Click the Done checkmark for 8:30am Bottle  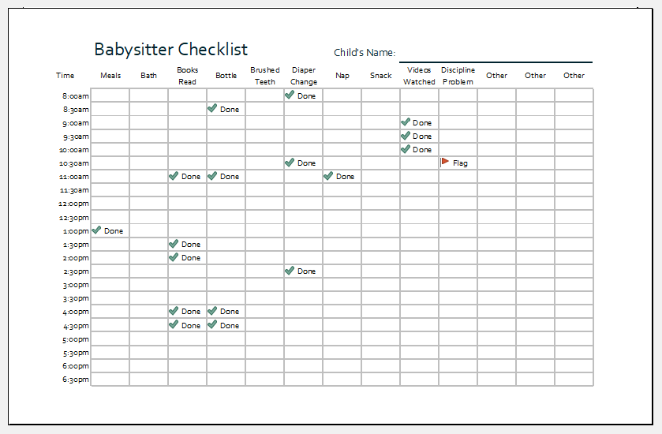point(212,109)
